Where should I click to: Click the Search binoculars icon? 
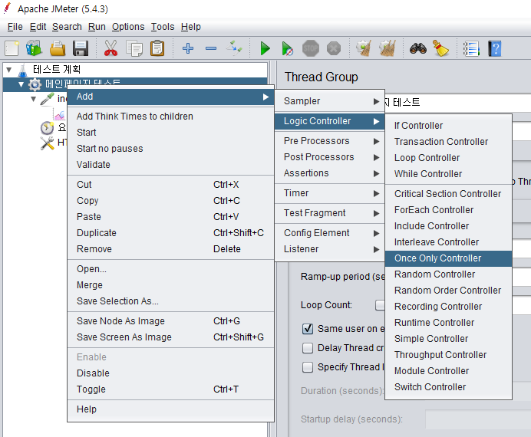(417, 48)
